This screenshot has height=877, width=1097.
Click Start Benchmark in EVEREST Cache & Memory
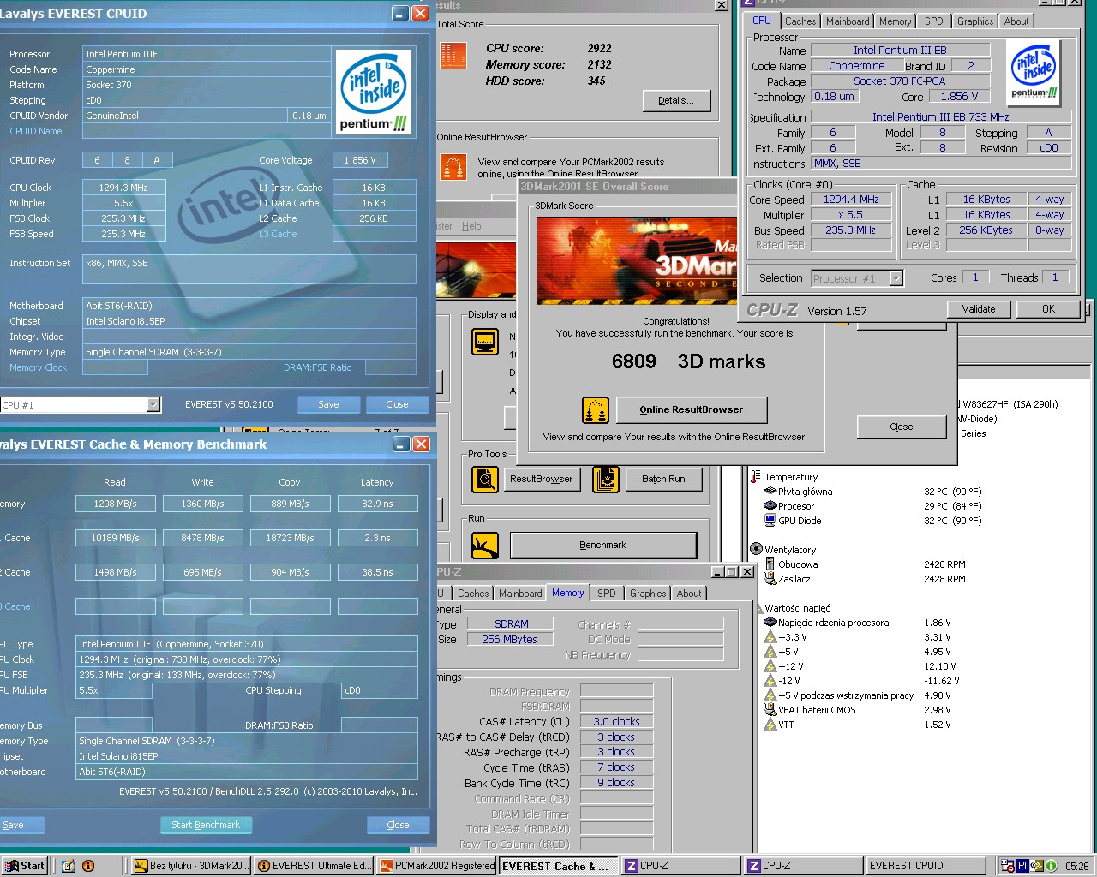[x=206, y=826]
